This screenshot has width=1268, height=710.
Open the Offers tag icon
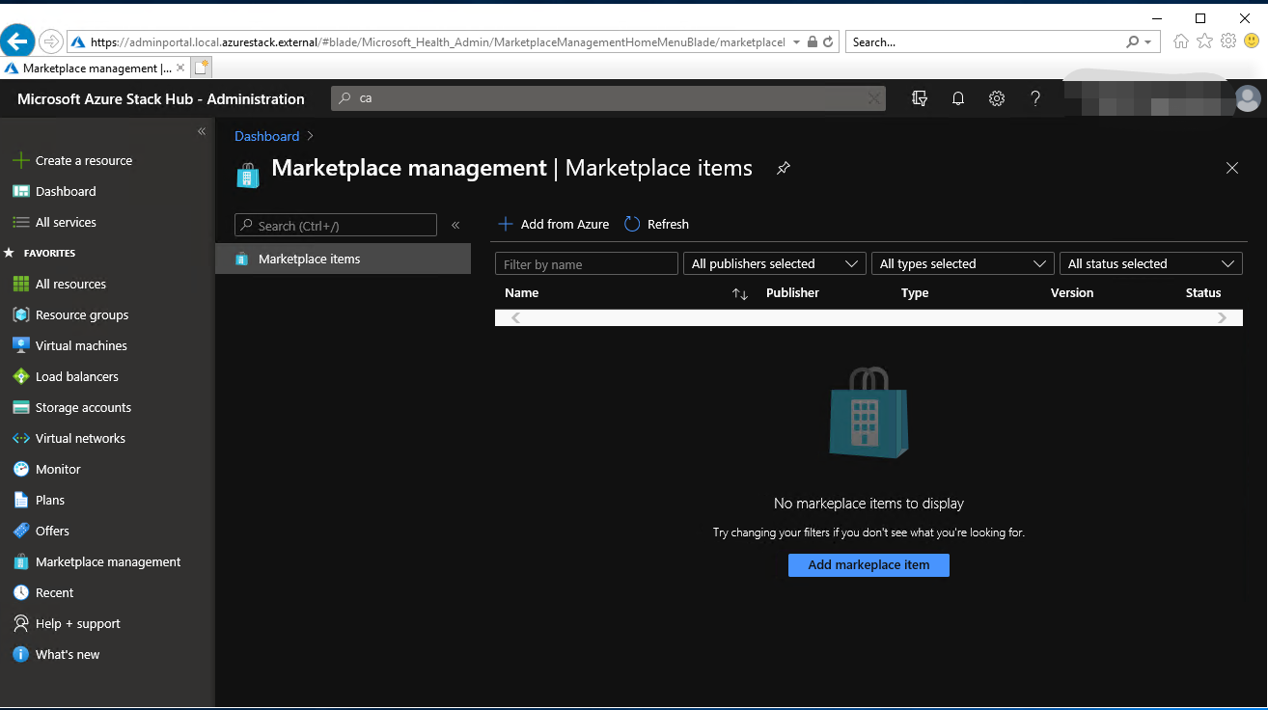point(20,531)
